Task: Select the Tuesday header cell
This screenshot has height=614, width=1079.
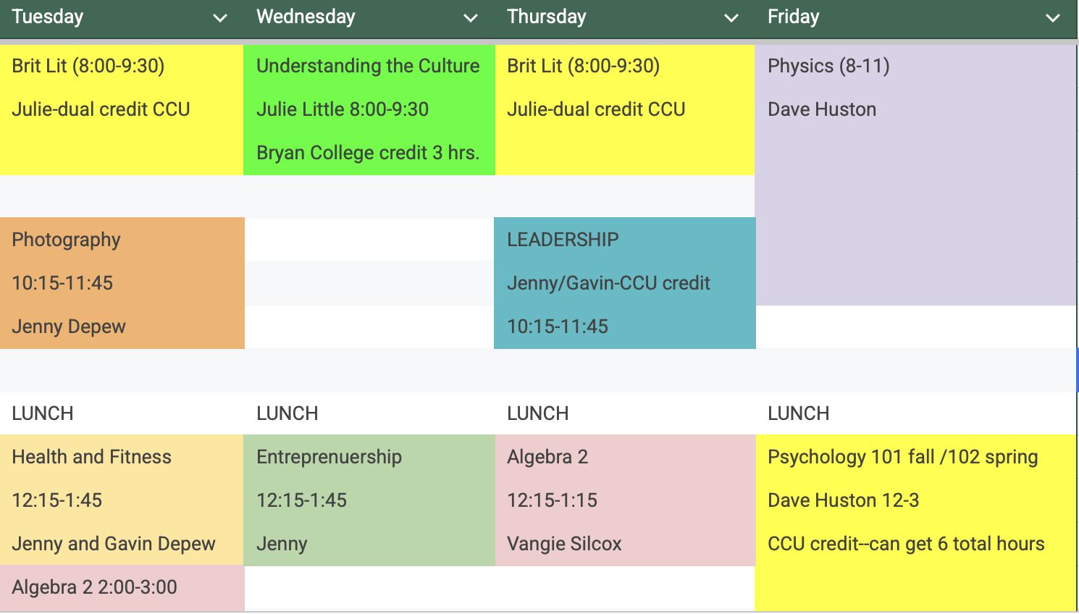Action: click(122, 19)
